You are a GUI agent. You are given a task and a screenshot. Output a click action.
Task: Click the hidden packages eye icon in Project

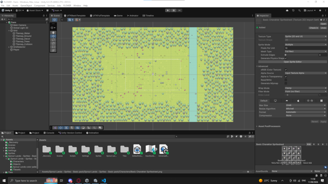(251, 136)
